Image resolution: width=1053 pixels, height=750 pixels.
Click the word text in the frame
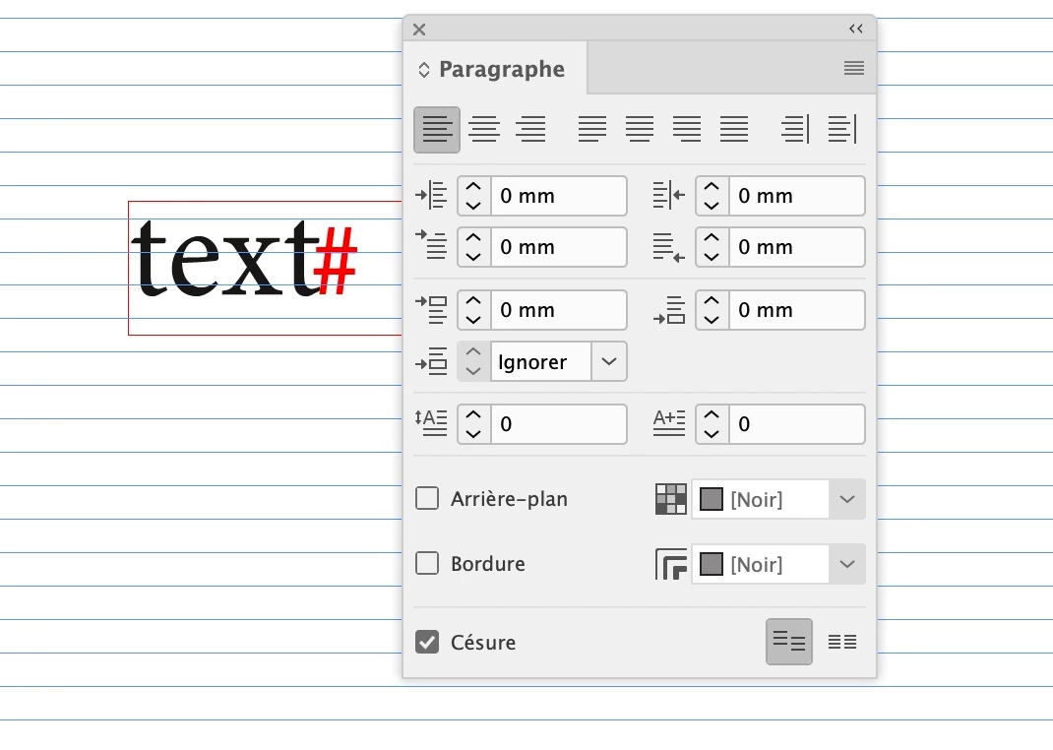(x=225, y=258)
